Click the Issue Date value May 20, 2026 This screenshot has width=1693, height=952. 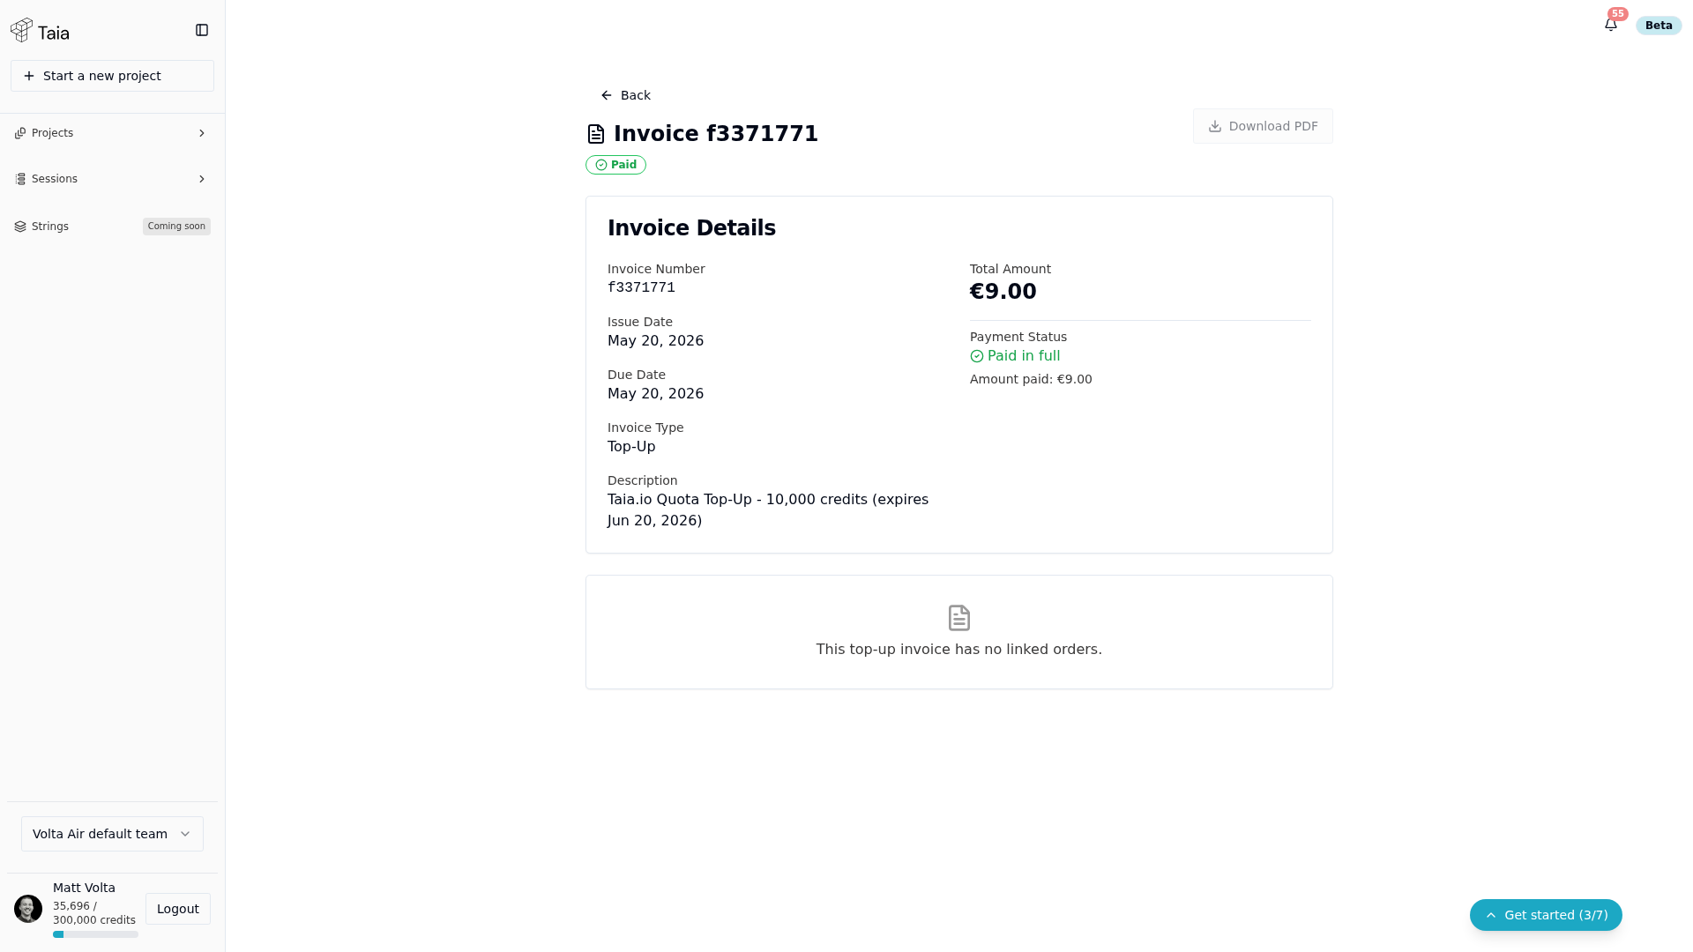coord(655,341)
